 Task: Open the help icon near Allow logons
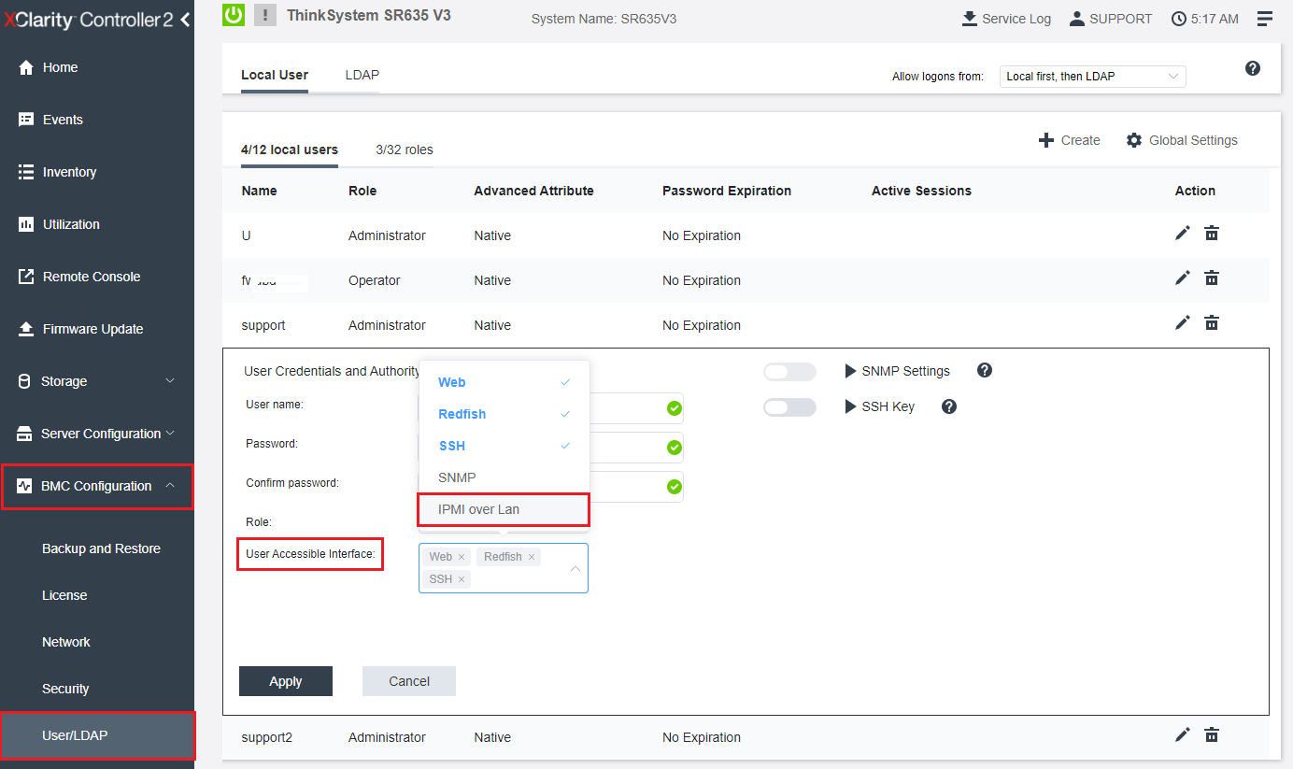click(x=1253, y=68)
